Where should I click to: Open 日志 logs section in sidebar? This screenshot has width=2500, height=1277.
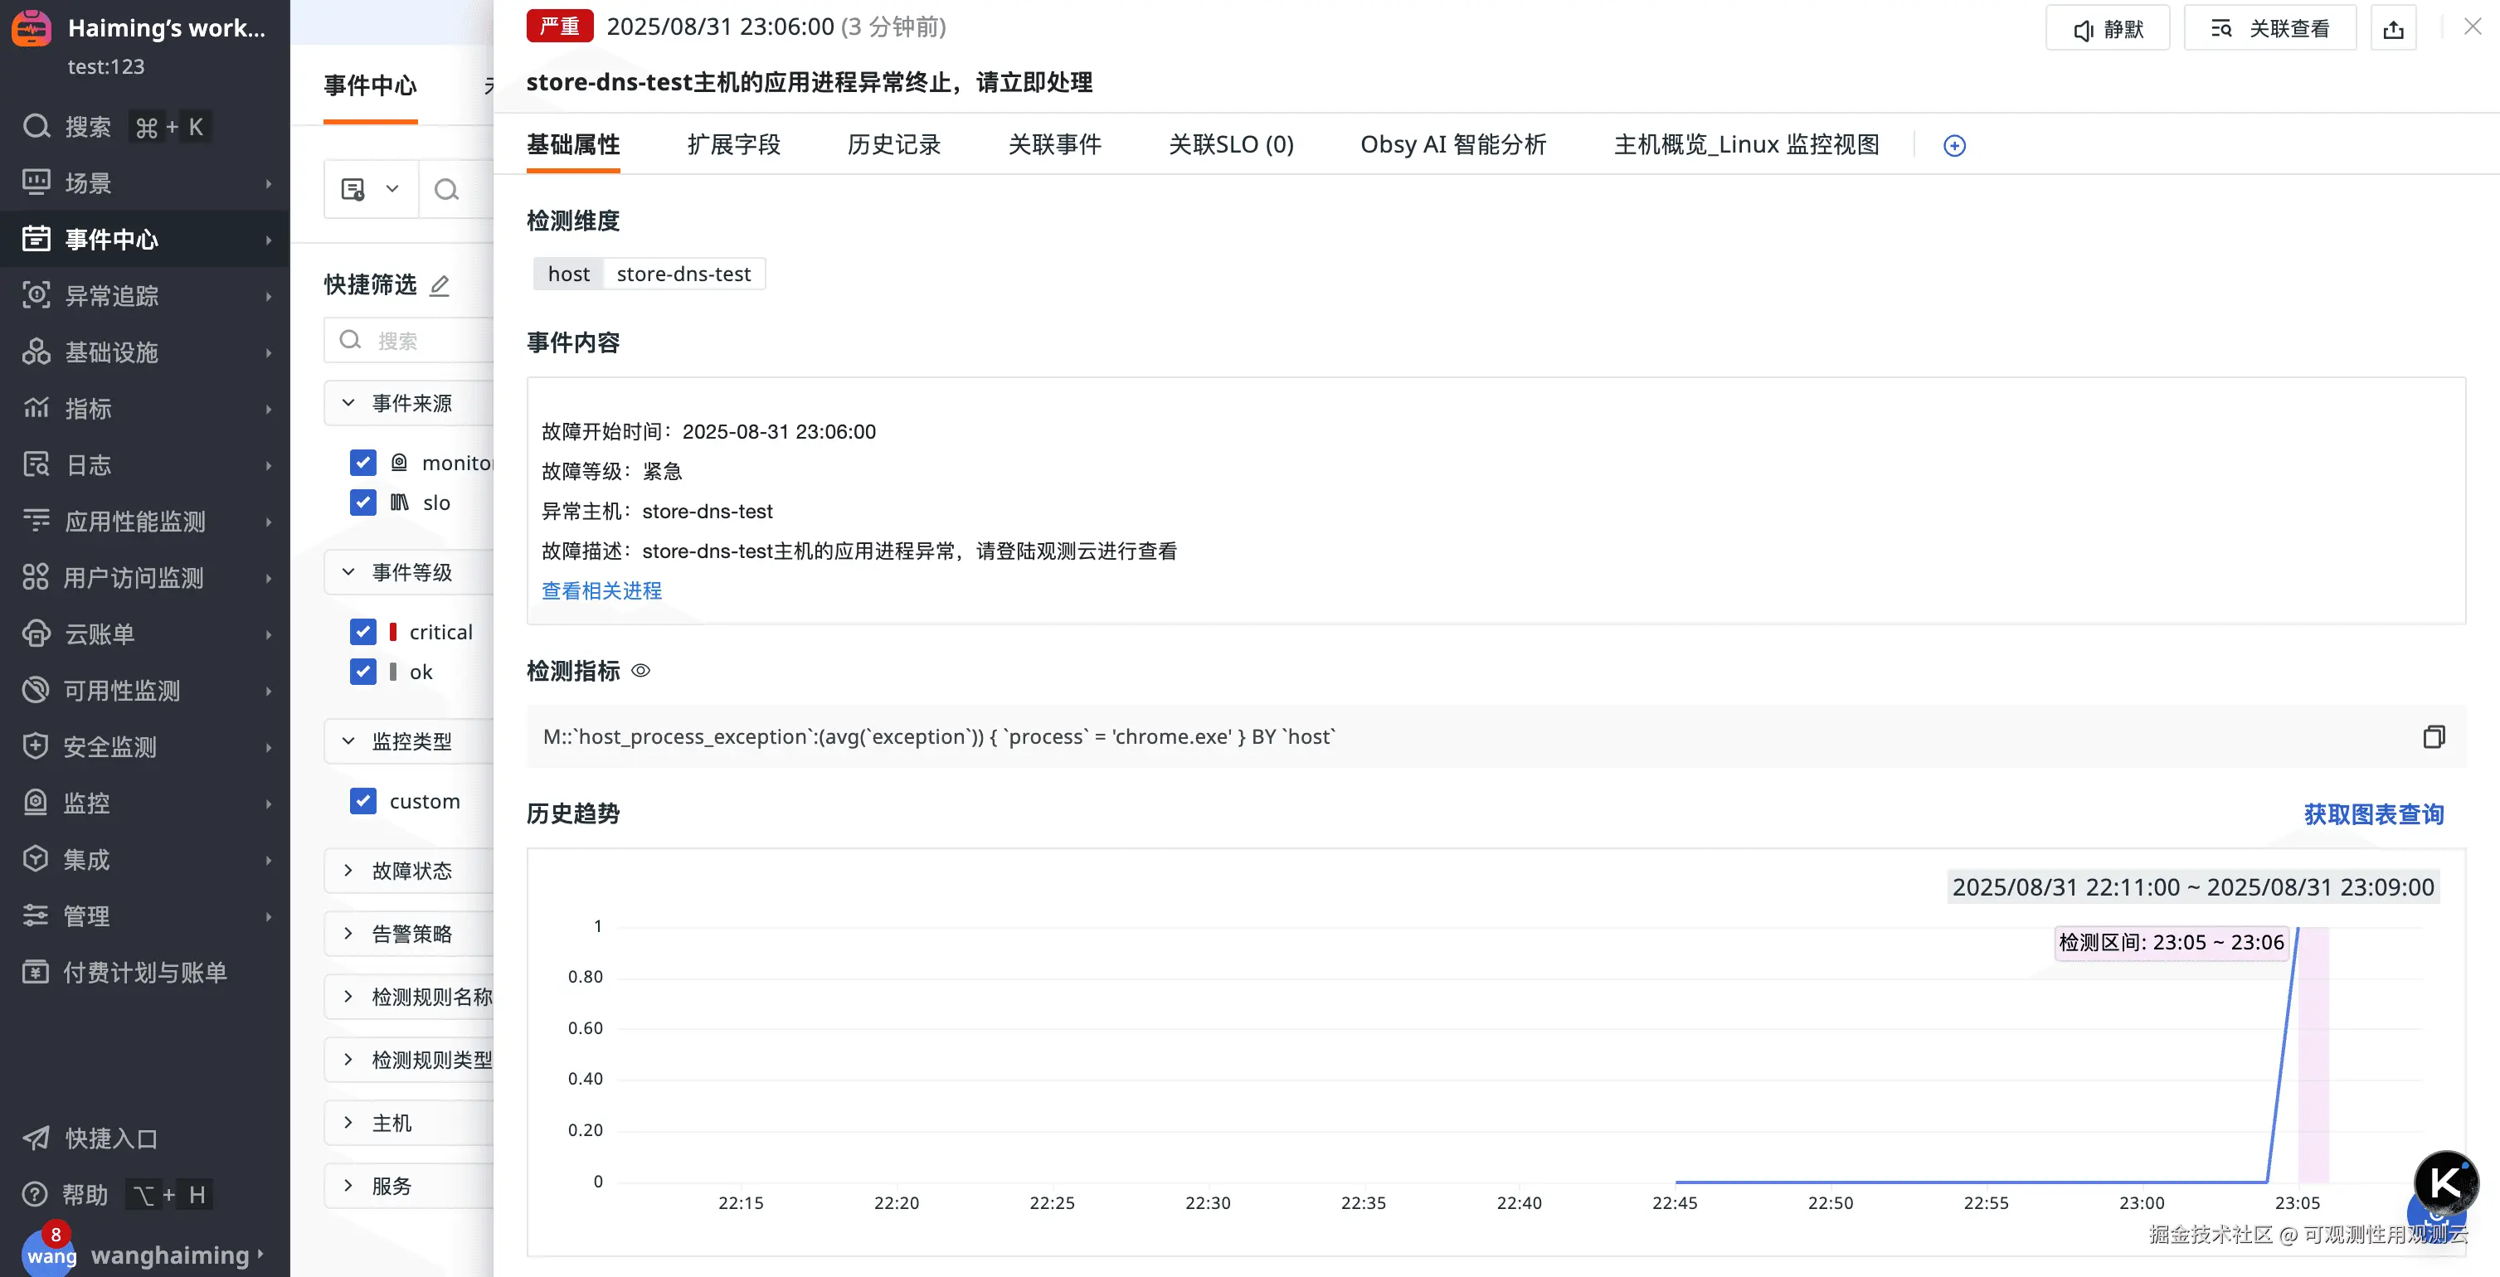pos(87,465)
